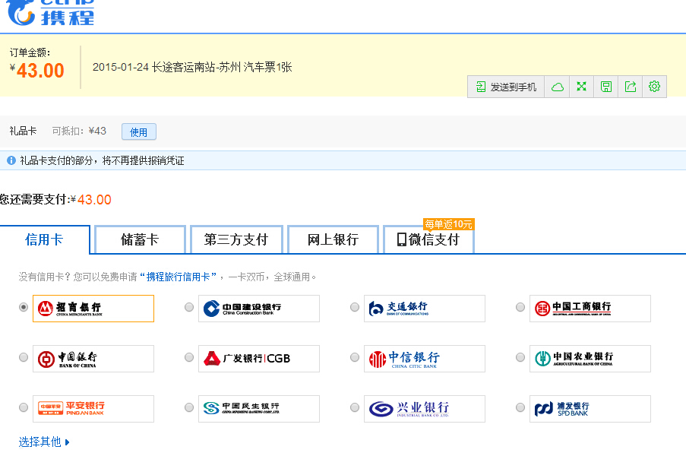Image resolution: width=686 pixels, height=456 pixels.
Task: Select the 平安银行 radio button
Action: click(24, 407)
